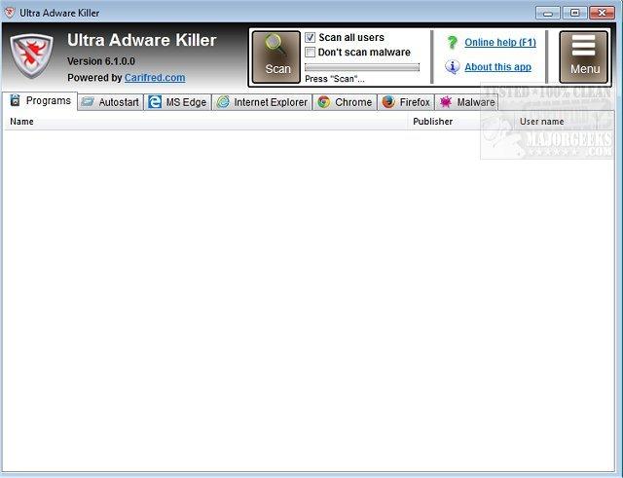Image resolution: width=623 pixels, height=478 pixels.
Task: Click the title bar app icon
Action: point(9,13)
